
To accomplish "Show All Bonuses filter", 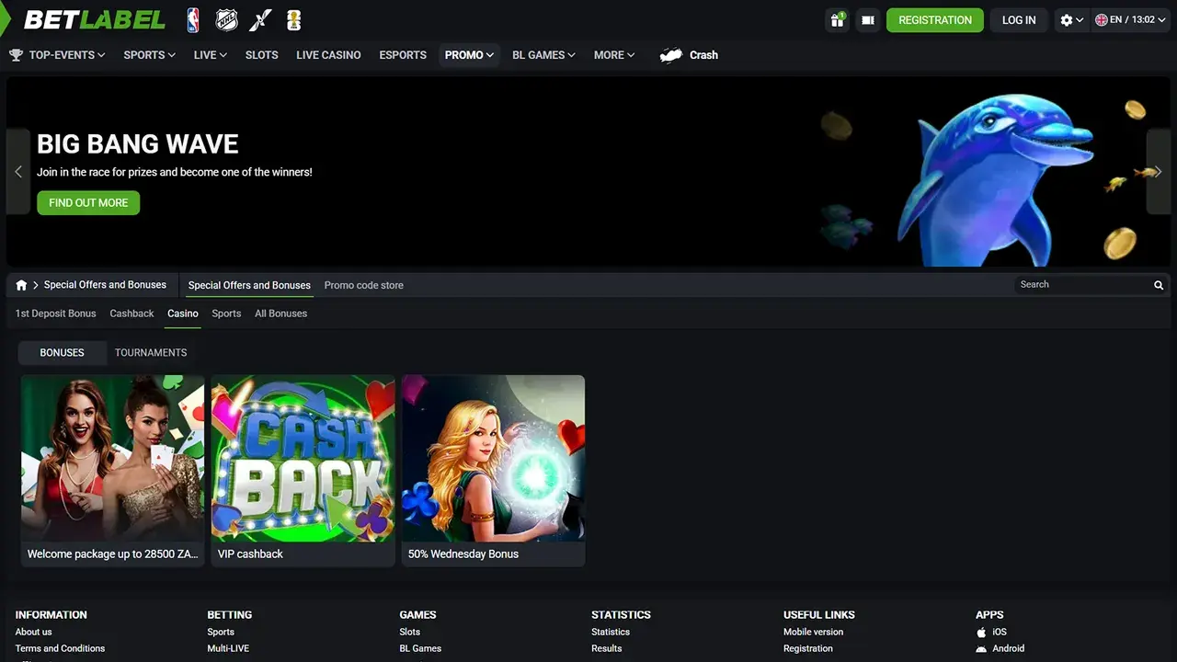I will tap(280, 314).
